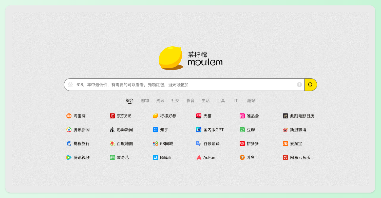The image size is (381, 198).
Task: Go to the 豆瓣 link
Action: [251, 130]
